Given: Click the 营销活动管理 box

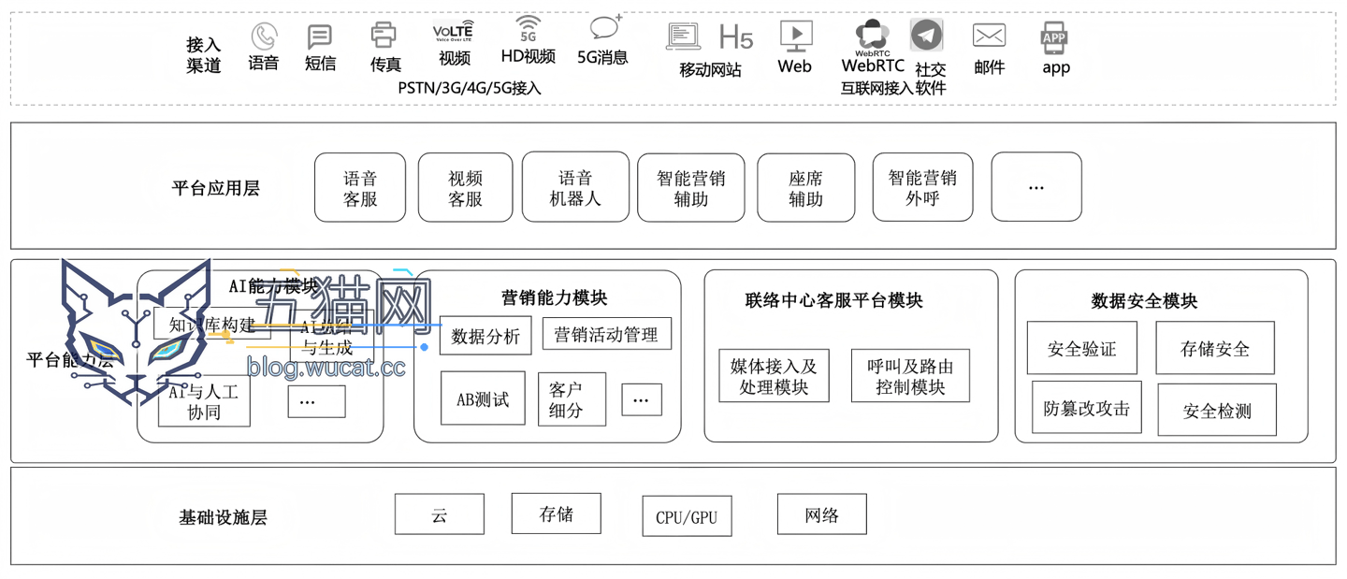Looking at the screenshot, I should [x=607, y=334].
